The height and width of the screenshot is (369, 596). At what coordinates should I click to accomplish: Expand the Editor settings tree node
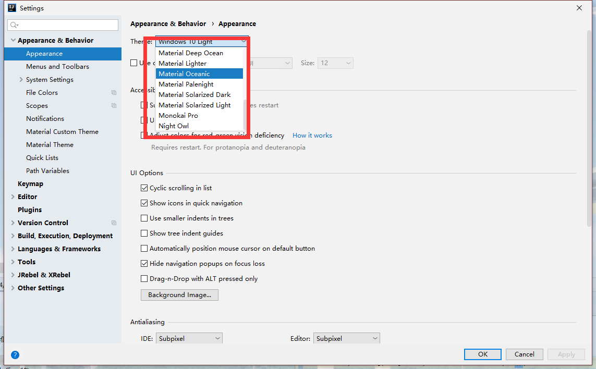pos(13,197)
